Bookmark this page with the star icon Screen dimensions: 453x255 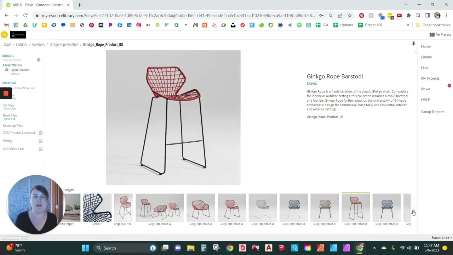[350, 16]
